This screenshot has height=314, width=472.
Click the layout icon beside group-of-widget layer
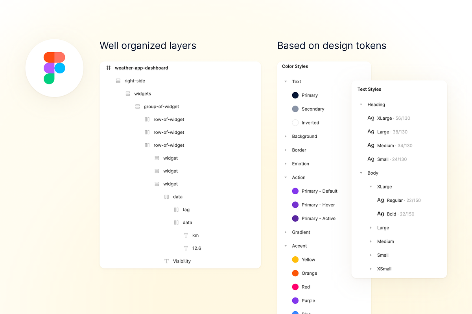137,107
